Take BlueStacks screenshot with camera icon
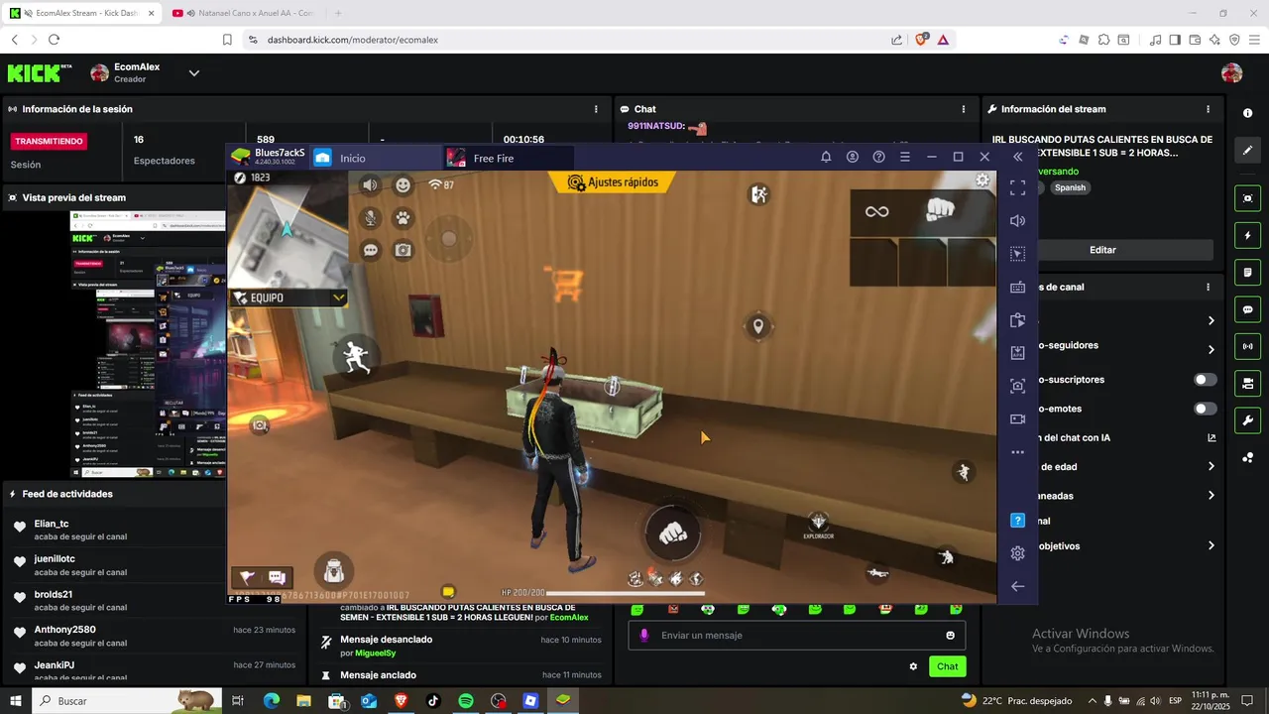This screenshot has height=714, width=1269. tap(1017, 386)
